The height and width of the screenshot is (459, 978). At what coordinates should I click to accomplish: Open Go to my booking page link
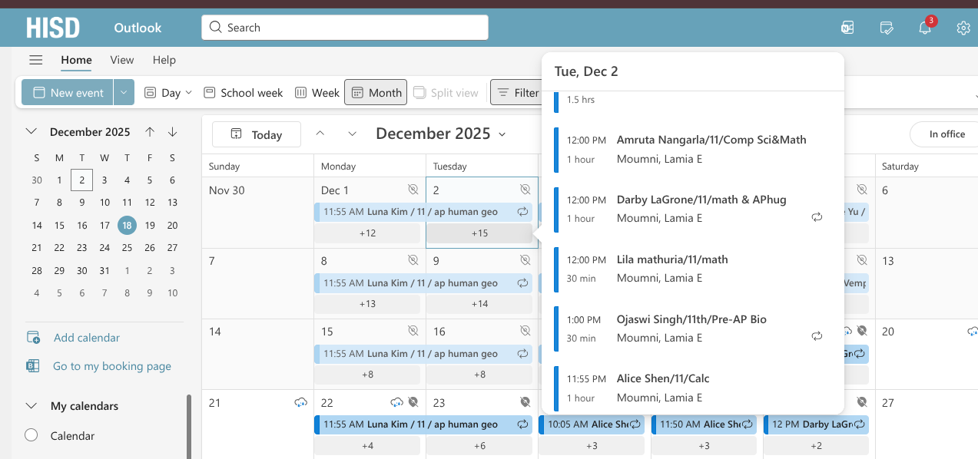(112, 366)
